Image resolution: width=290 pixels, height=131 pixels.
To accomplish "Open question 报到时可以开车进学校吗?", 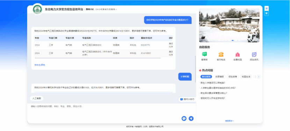I will [213, 98].
